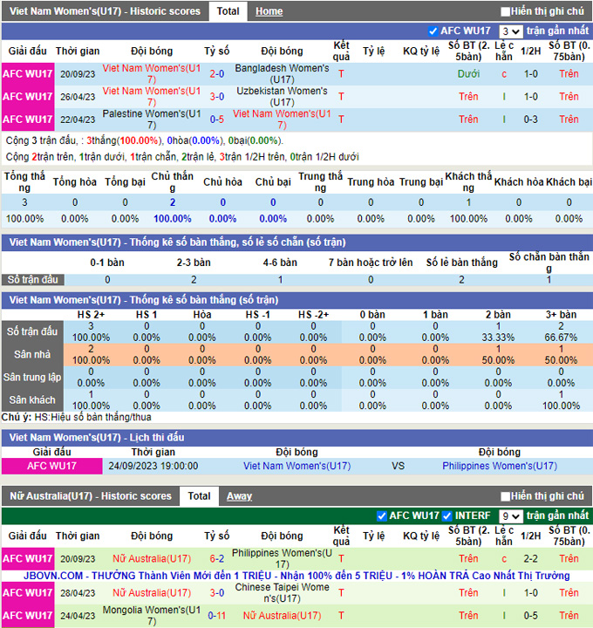Image resolution: width=593 pixels, height=628 pixels.
Task: Enable 'Hiển thị ghi chú' in Nữ Australia section
Action: point(506,496)
